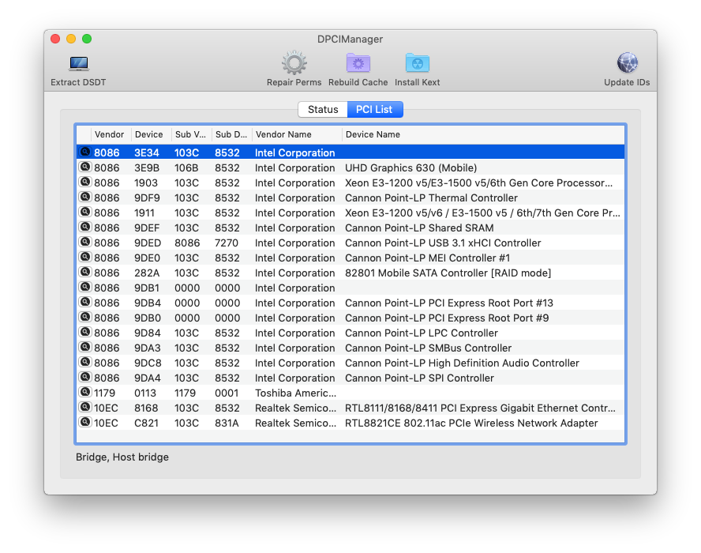The width and height of the screenshot is (701, 553).
Task: Open the Install Kext folder icon
Action: pyautogui.click(x=417, y=63)
